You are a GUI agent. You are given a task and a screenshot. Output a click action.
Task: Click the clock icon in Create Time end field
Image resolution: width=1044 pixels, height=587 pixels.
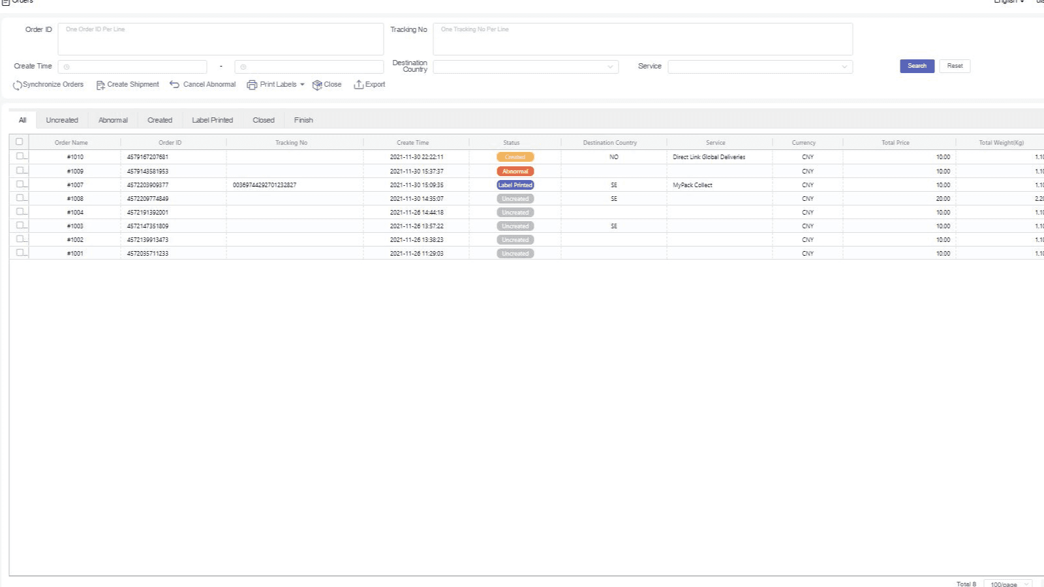click(x=243, y=67)
